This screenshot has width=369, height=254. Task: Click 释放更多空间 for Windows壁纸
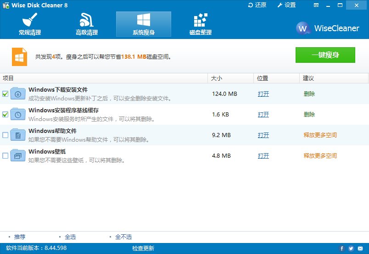pyautogui.click(x=320, y=156)
